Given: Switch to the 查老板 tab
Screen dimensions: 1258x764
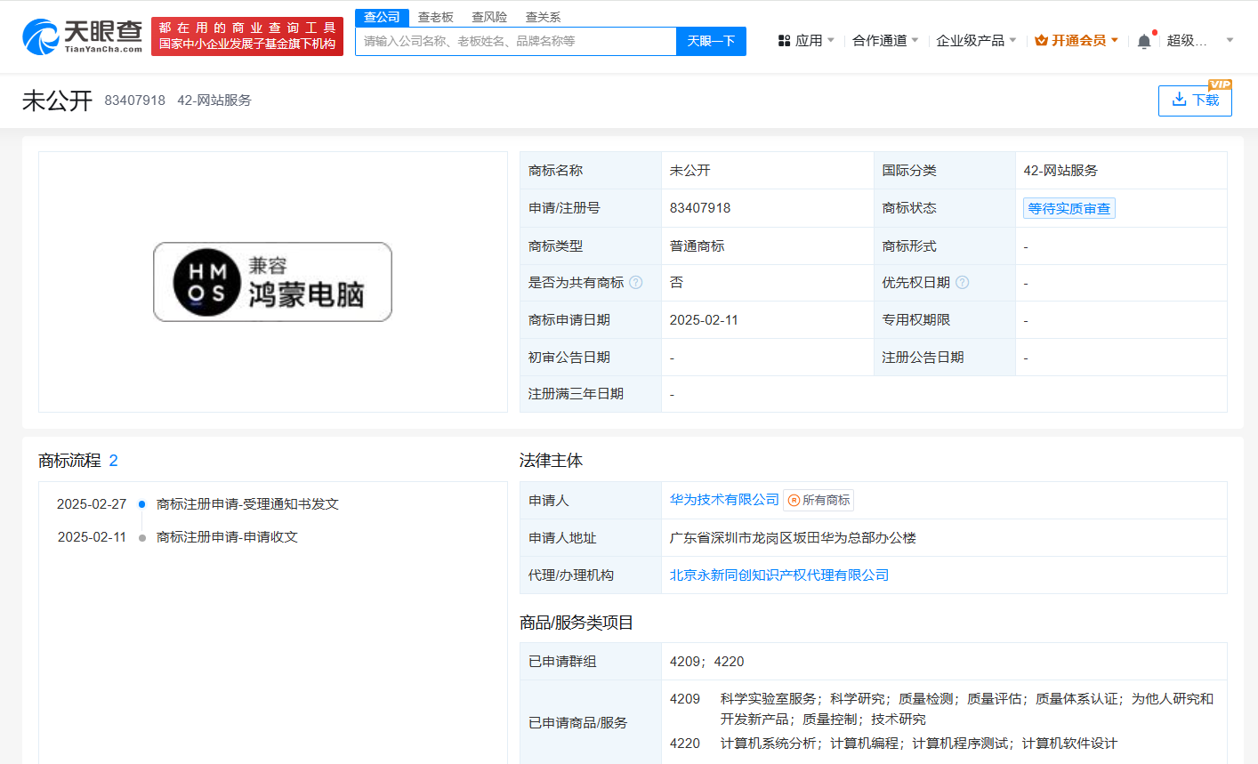Looking at the screenshot, I should [436, 17].
